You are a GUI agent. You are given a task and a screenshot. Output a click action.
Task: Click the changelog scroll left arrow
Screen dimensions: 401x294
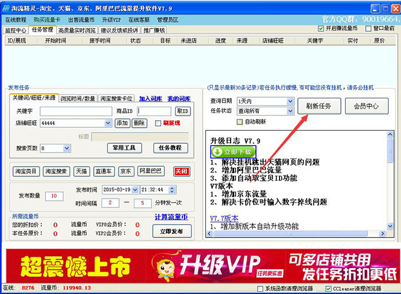(209, 233)
